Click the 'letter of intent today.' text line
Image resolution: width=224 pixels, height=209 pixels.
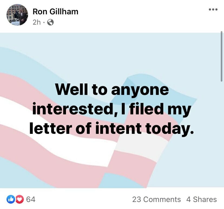111,128
